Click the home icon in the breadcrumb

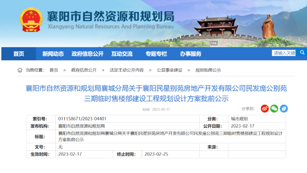coord(20,70)
